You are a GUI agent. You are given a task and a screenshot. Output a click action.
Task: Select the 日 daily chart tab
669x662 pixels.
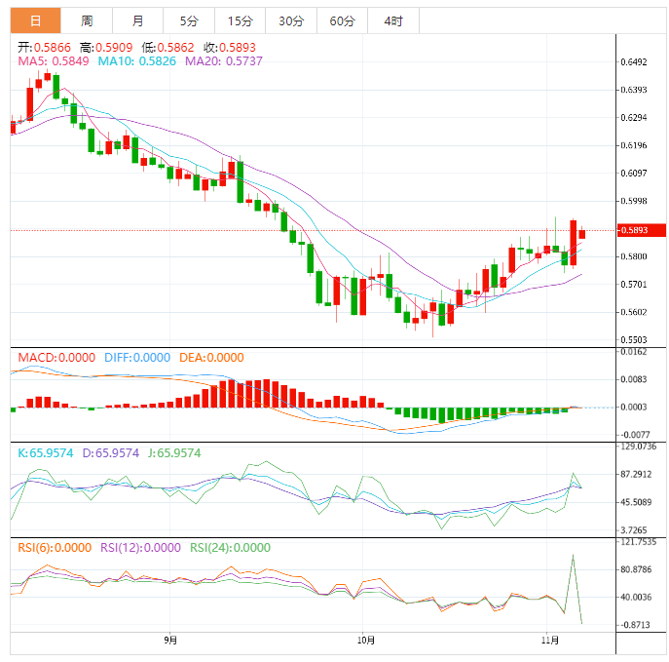(35, 20)
